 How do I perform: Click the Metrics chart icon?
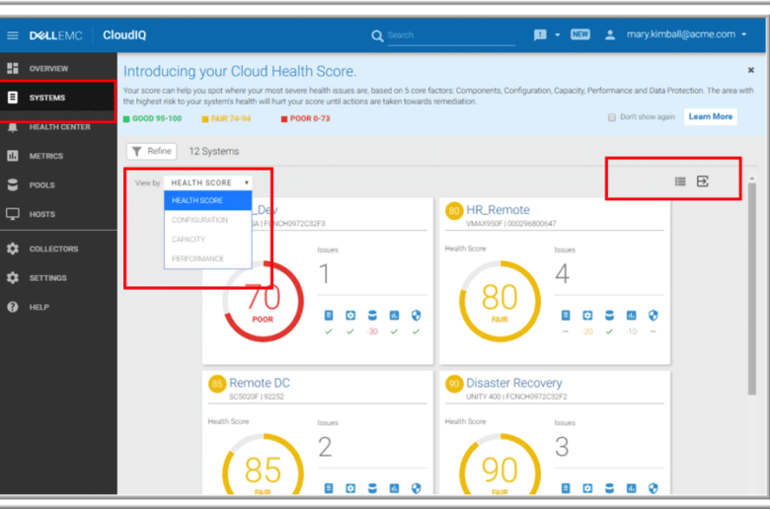coord(13,156)
